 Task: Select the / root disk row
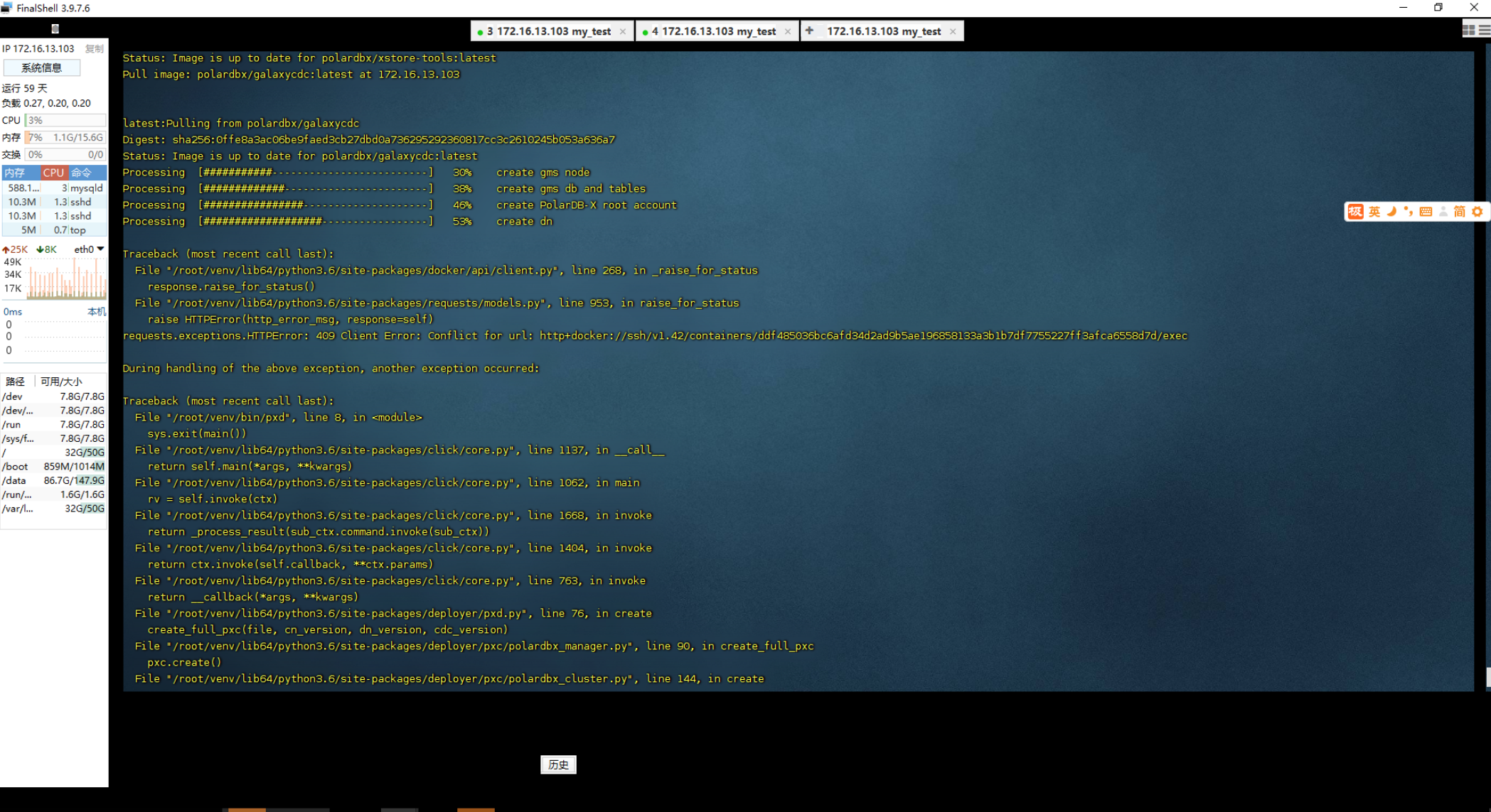tap(53, 453)
